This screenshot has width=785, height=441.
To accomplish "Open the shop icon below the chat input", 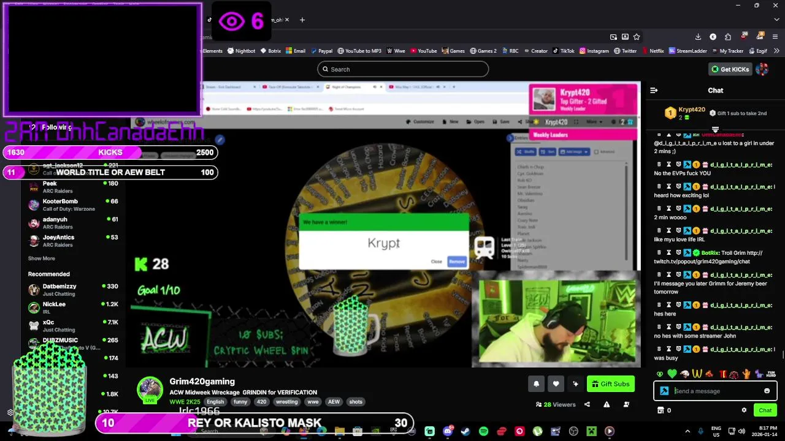I will pyautogui.click(x=661, y=410).
